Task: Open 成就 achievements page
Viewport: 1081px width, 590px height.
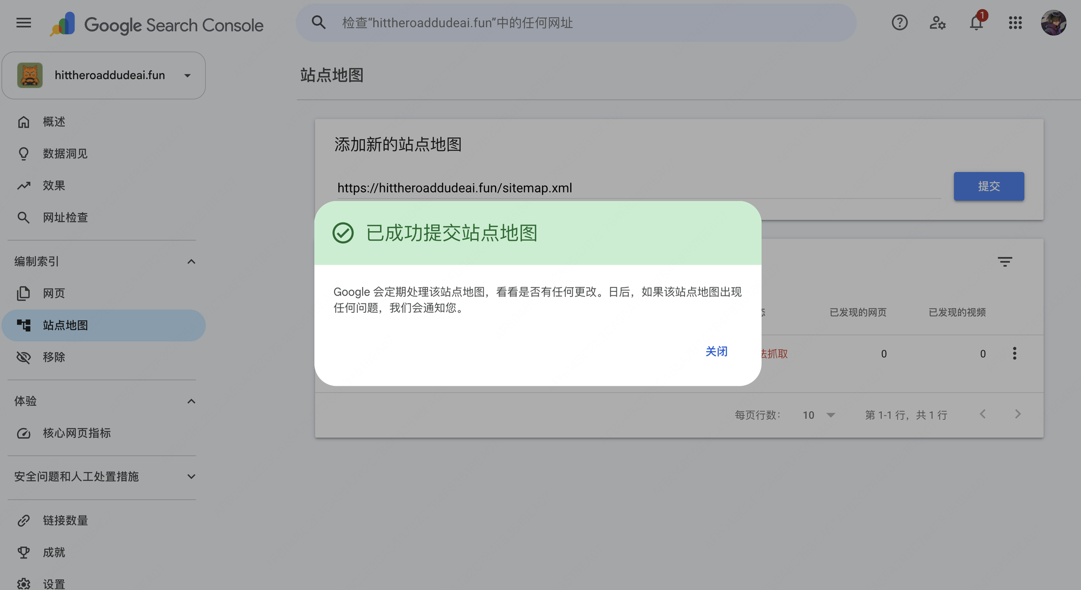Action: coord(103,553)
